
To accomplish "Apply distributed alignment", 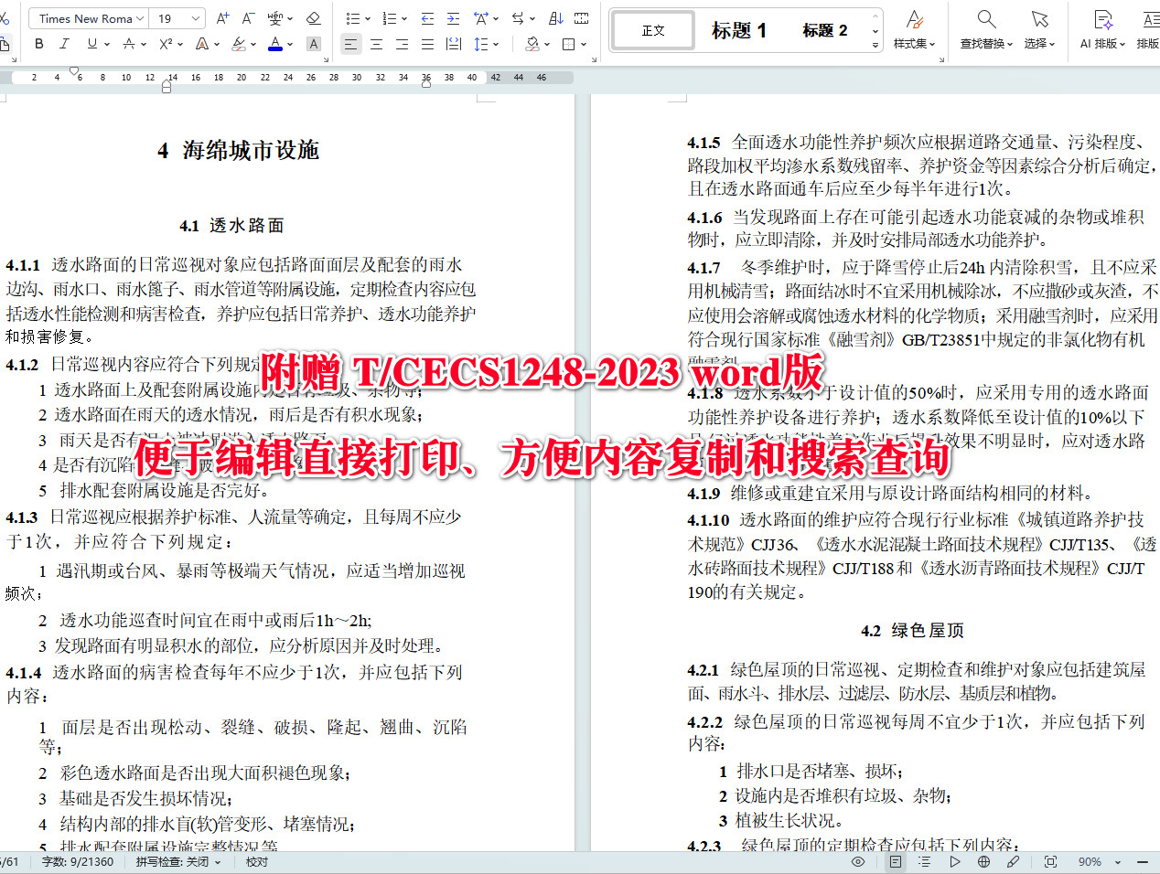I will (453, 44).
